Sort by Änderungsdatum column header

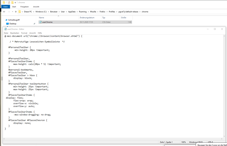pos(87,18)
